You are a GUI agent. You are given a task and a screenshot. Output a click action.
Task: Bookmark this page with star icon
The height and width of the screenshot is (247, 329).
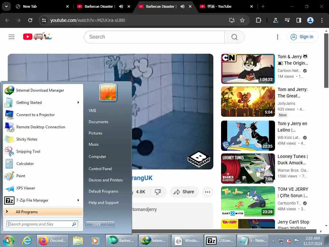tap(242, 20)
